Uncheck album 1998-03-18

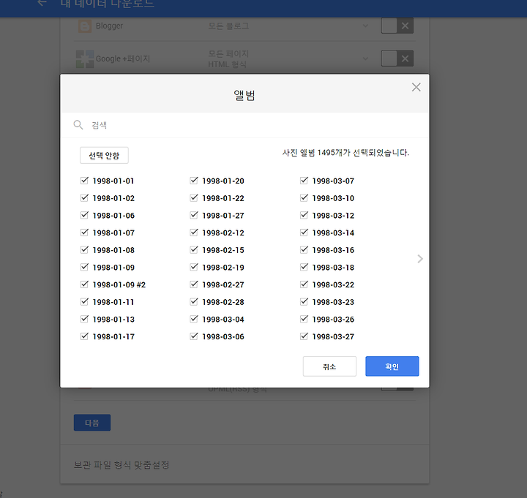304,268
